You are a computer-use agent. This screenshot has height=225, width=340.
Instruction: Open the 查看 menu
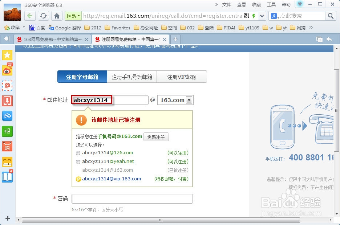pos(241,5)
